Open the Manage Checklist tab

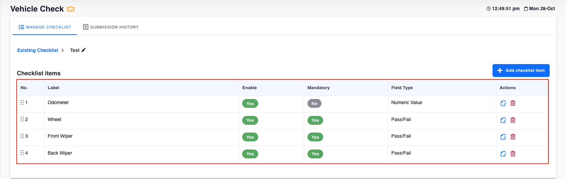point(45,27)
